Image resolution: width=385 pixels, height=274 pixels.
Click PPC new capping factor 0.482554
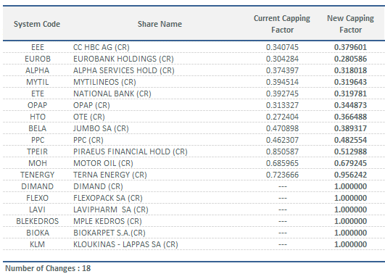(x=350, y=140)
